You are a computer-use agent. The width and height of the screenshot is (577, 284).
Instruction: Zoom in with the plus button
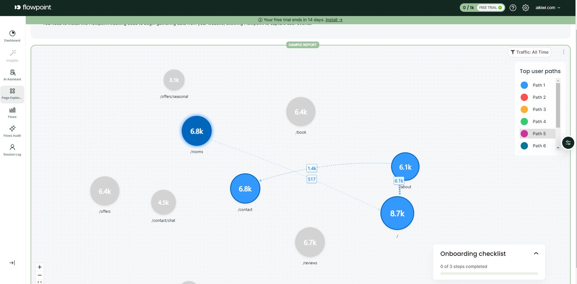point(40,267)
